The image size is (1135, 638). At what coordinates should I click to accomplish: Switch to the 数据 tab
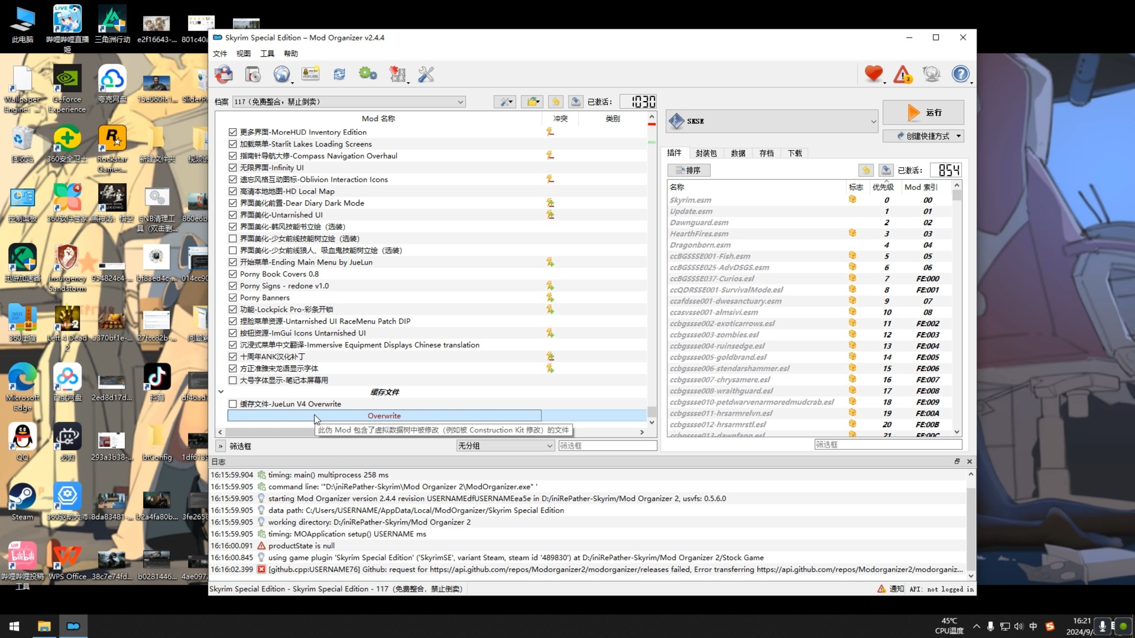pos(738,153)
